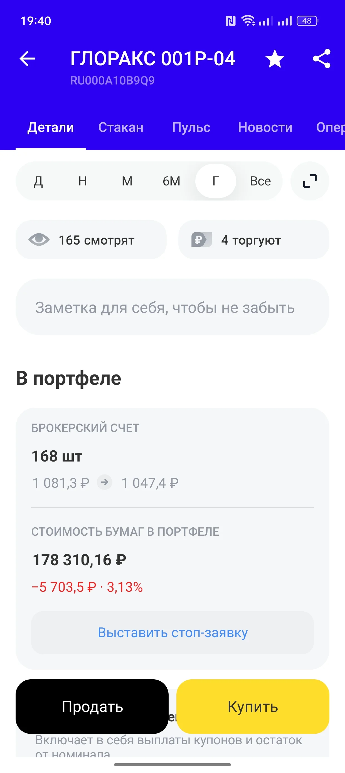The height and width of the screenshot is (773, 345).
Task: Open the Выставить стоп-заявку link
Action: [172, 633]
